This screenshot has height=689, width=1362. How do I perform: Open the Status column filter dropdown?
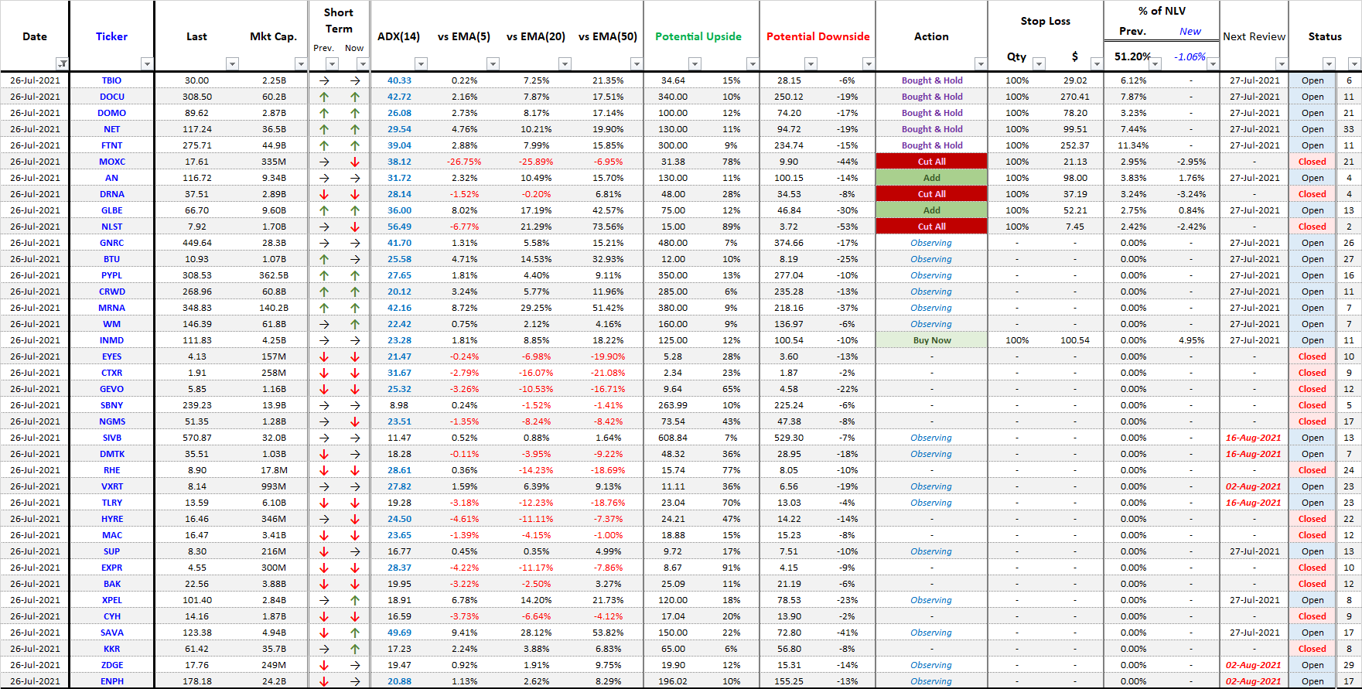[1329, 63]
